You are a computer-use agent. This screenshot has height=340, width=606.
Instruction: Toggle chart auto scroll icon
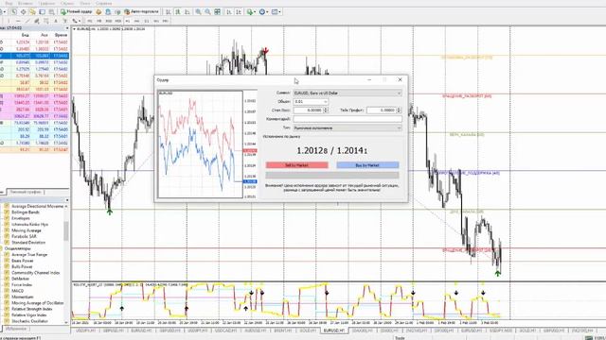229,12
